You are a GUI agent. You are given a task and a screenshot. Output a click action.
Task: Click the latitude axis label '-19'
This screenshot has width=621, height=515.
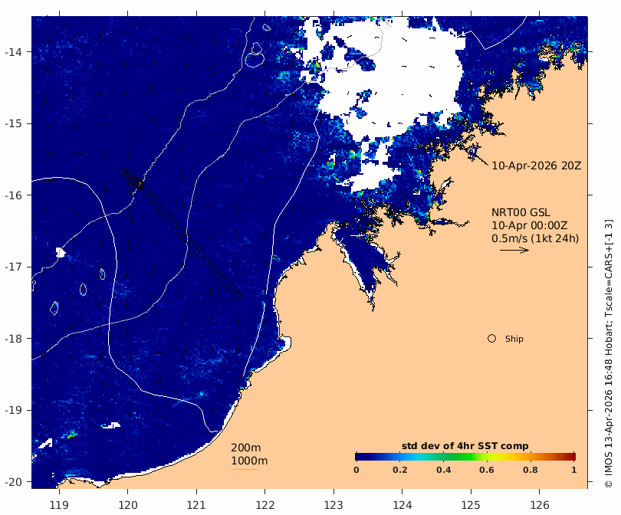point(13,410)
